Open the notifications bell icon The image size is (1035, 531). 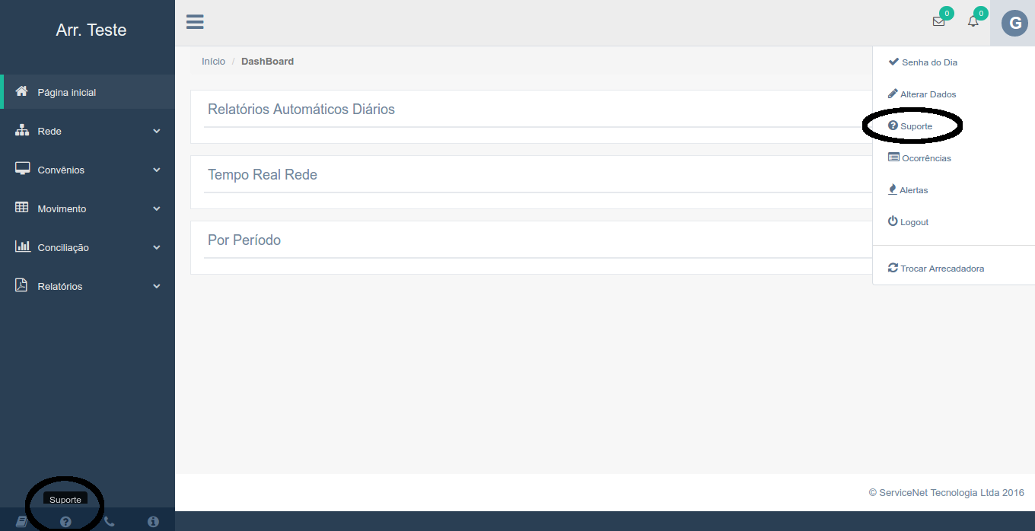point(973,22)
